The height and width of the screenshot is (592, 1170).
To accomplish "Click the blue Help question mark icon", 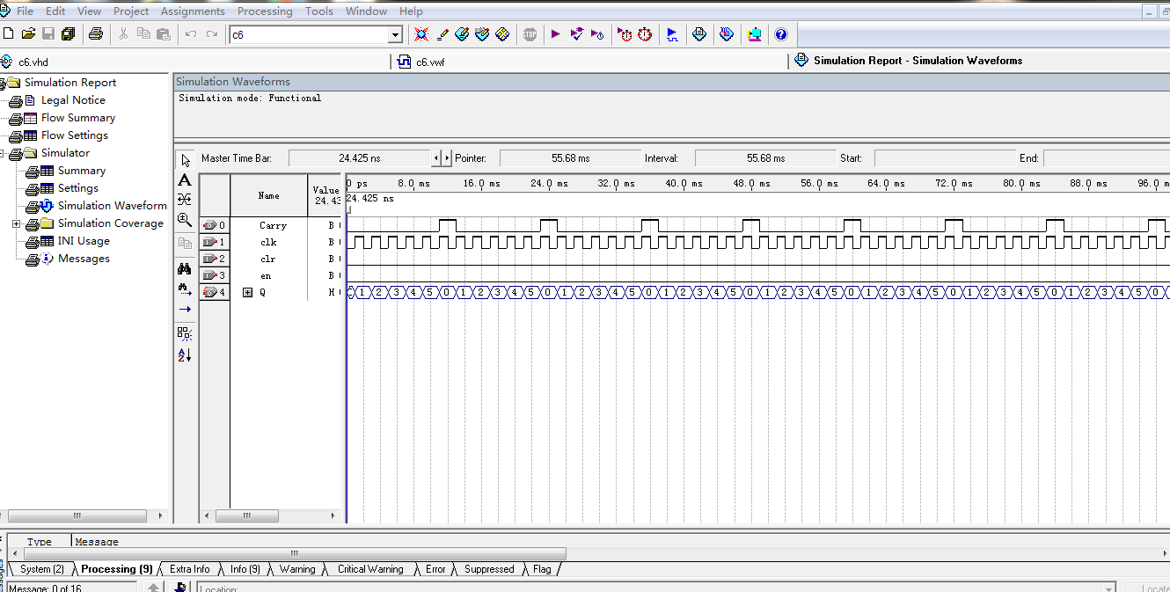I will tap(780, 34).
